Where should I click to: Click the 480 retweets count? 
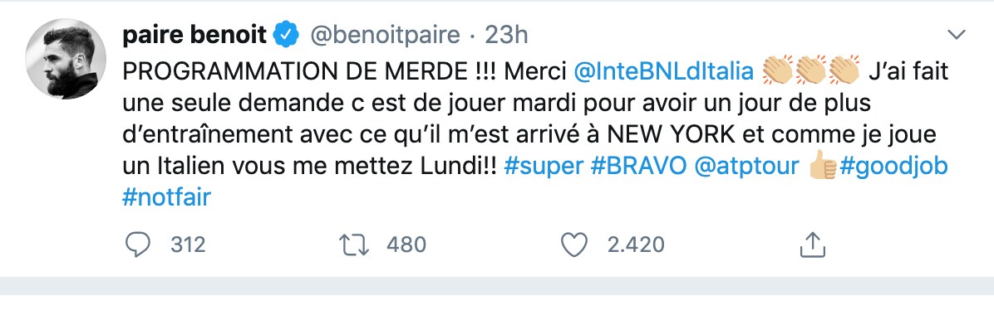click(x=406, y=245)
